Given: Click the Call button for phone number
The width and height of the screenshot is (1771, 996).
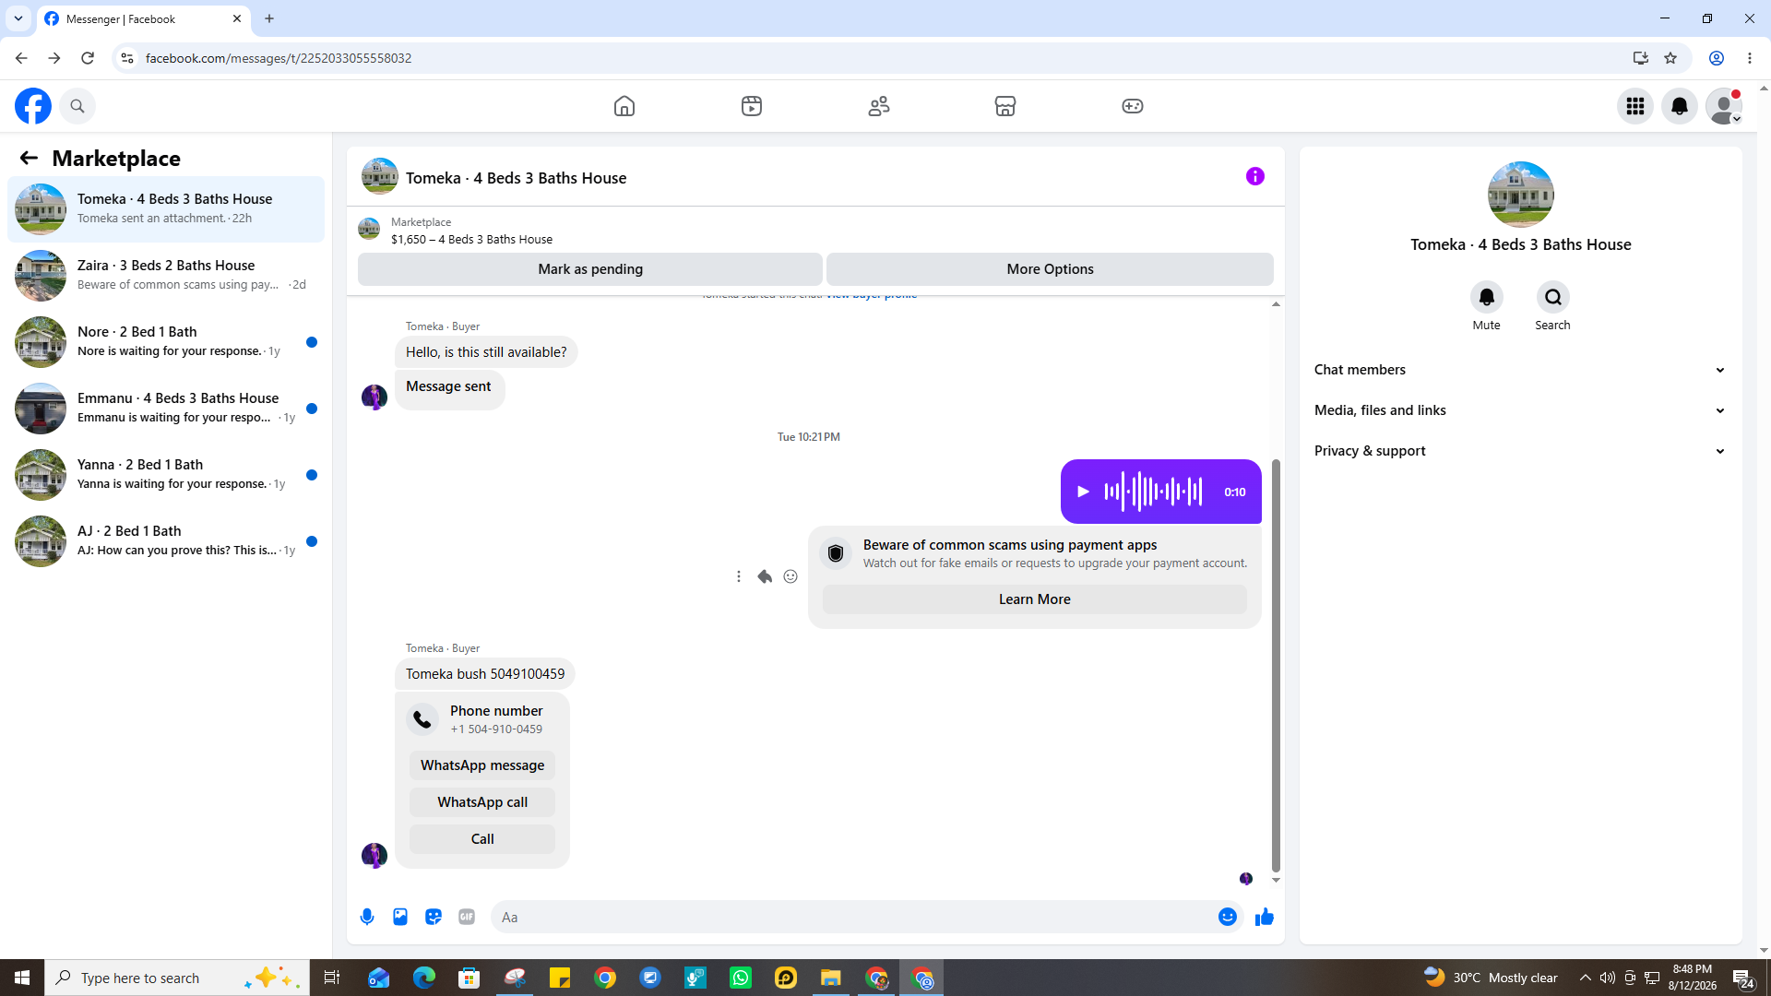Looking at the screenshot, I should pos(482,839).
